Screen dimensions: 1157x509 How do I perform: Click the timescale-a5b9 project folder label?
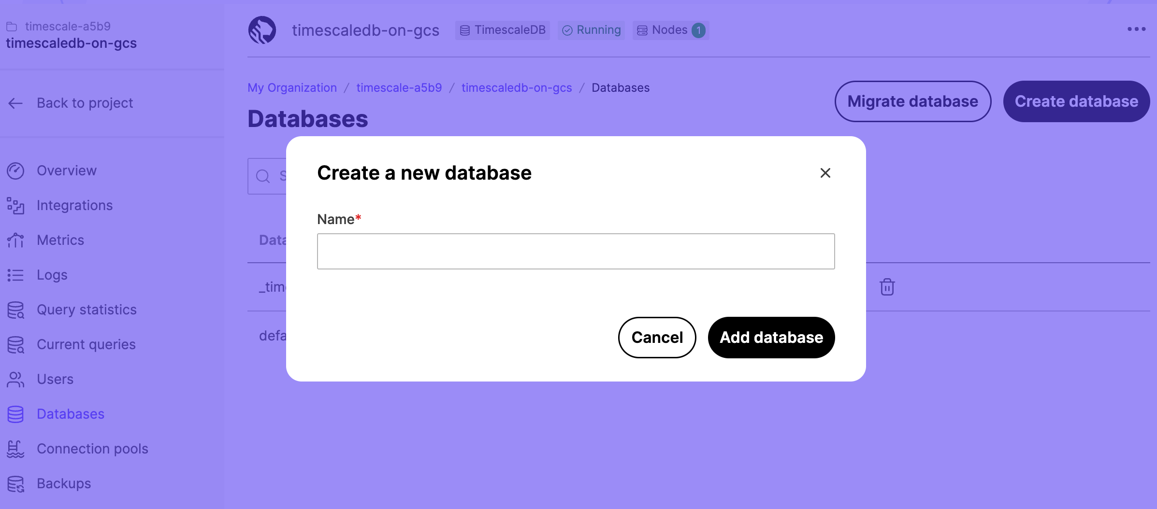point(68,26)
